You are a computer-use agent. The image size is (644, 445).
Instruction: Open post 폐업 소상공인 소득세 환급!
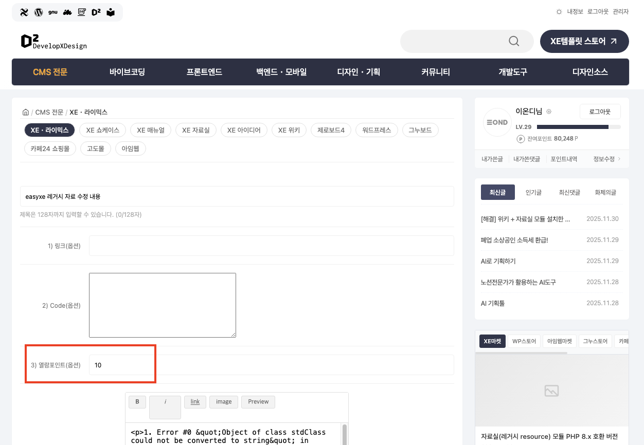pos(514,240)
